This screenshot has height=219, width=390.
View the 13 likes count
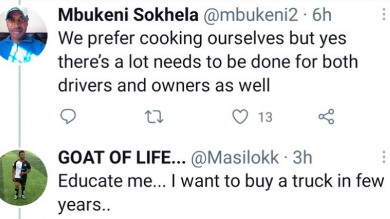click(x=265, y=117)
